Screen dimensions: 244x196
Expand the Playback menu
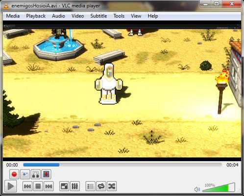point(36,16)
